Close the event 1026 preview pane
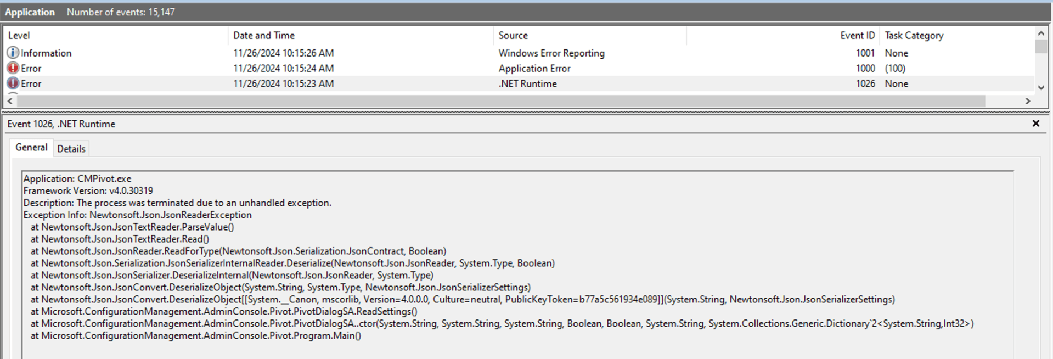Viewport: 1053px width, 359px height. pos(1035,124)
